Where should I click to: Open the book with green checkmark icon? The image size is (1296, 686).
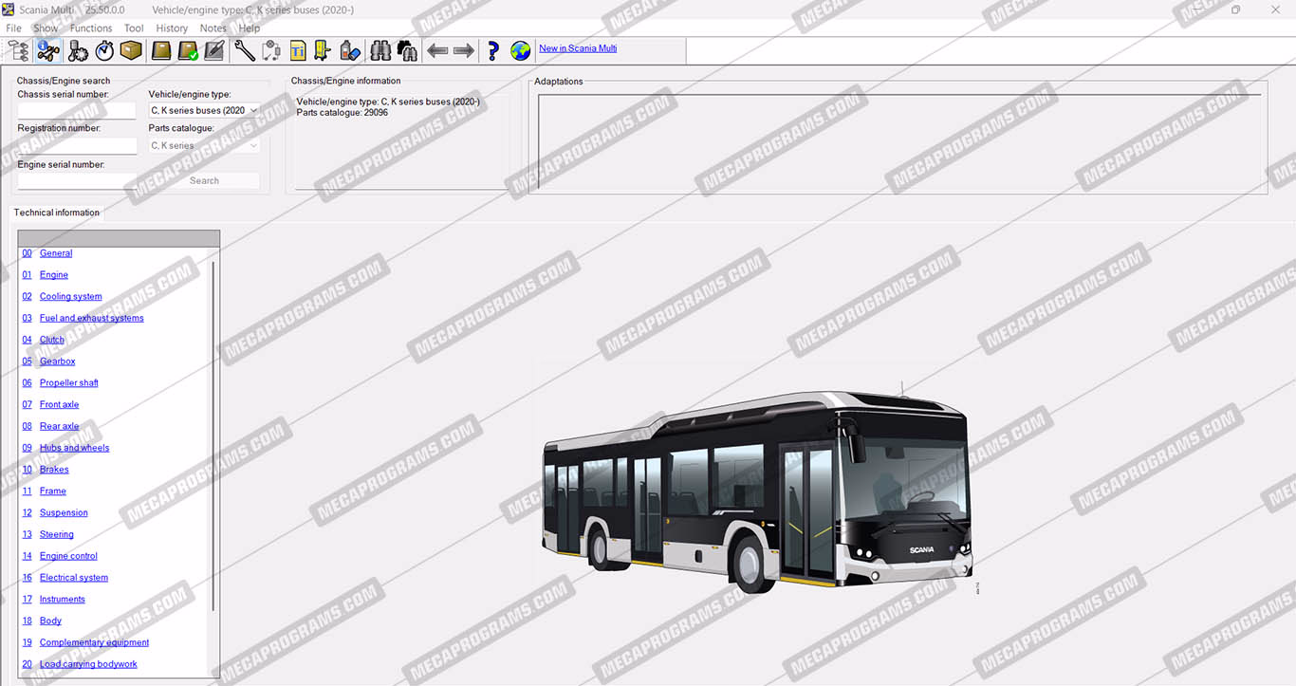tap(188, 50)
